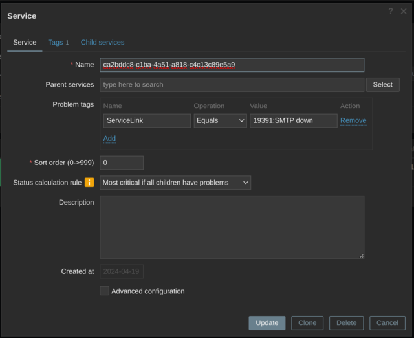Switch to the Tags tab
This screenshot has width=414, height=338.
58,43
